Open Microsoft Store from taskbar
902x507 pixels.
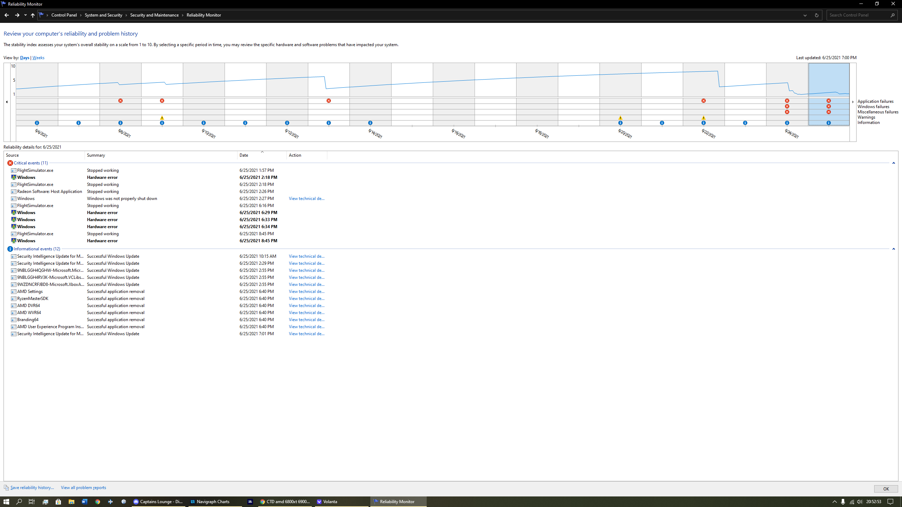coord(58,502)
